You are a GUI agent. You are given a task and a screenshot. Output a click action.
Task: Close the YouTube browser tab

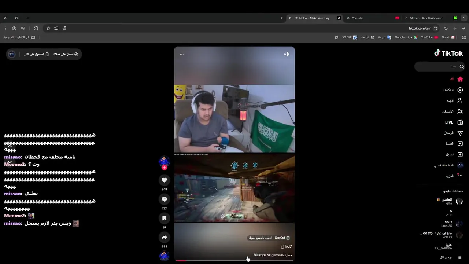pyautogui.click(x=348, y=18)
